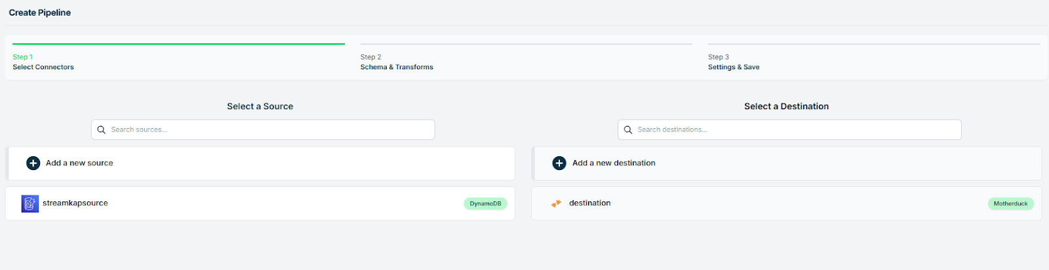Select the streamkapsource source row

click(x=260, y=203)
